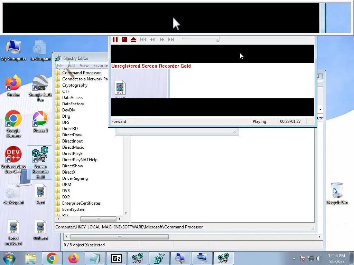Screen dimensions: 354x265
Task: Select the DXP registry key
Action: tap(66, 197)
